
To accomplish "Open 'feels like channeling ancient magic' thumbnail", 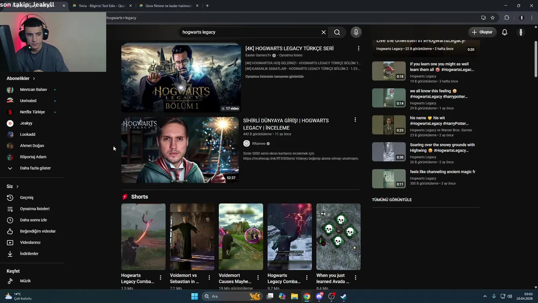I will click(389, 178).
